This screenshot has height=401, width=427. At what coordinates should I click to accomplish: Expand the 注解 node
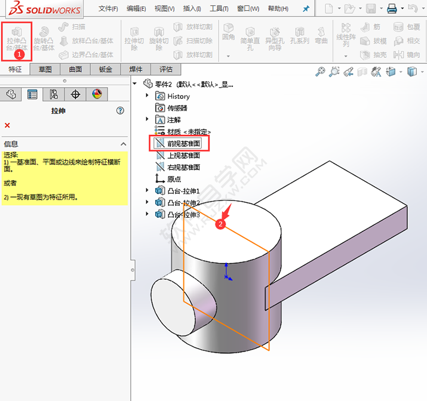[147, 119]
